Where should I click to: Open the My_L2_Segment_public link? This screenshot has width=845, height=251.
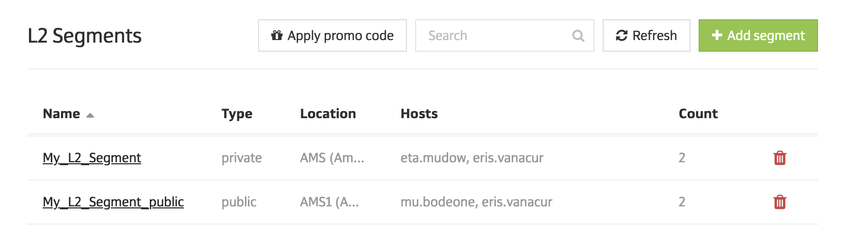(x=113, y=202)
